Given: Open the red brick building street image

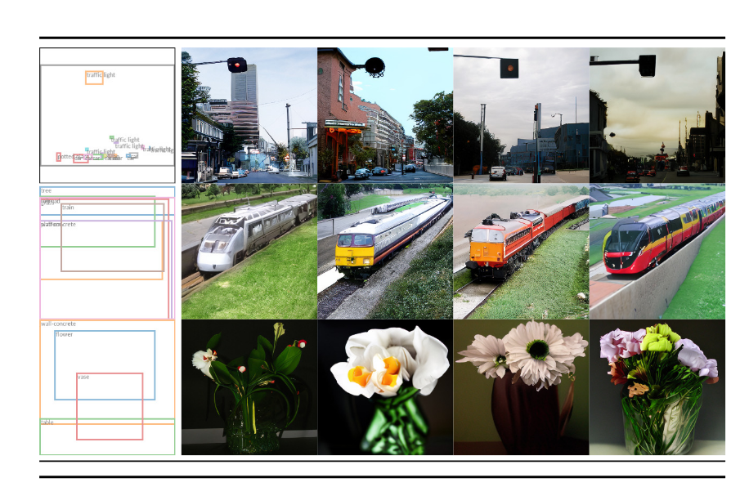Looking at the screenshot, I should click(x=385, y=115).
